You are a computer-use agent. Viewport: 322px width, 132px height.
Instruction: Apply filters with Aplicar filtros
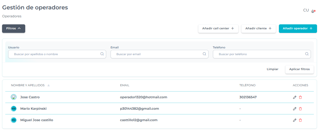(299, 69)
